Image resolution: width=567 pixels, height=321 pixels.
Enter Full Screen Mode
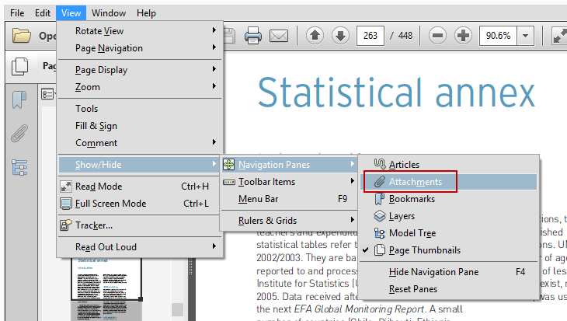coord(141,204)
